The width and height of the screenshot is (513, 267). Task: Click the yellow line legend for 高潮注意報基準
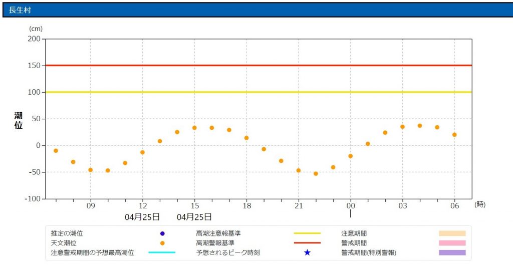(307, 233)
